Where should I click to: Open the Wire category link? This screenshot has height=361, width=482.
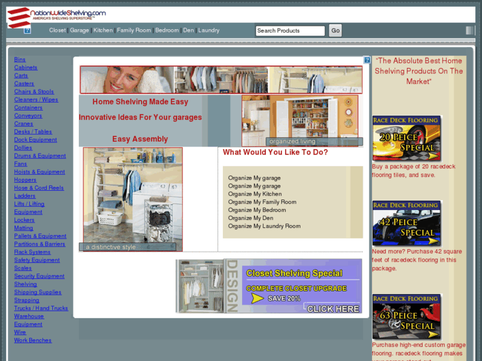click(x=20, y=332)
